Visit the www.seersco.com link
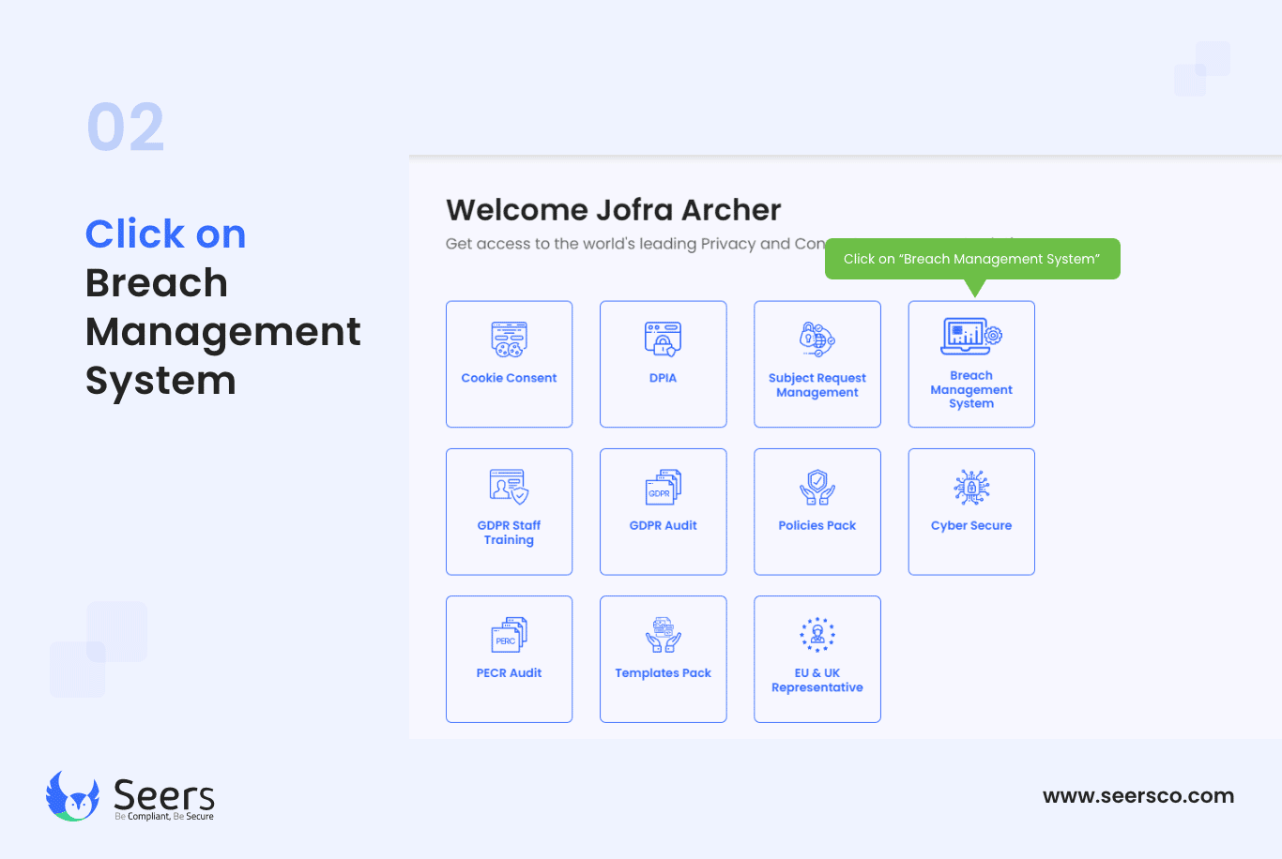Image resolution: width=1282 pixels, height=859 pixels. (x=1138, y=796)
